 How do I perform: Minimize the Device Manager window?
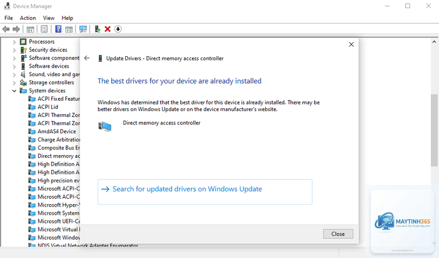[x=387, y=6]
